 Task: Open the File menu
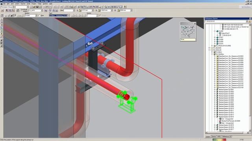[4, 4]
